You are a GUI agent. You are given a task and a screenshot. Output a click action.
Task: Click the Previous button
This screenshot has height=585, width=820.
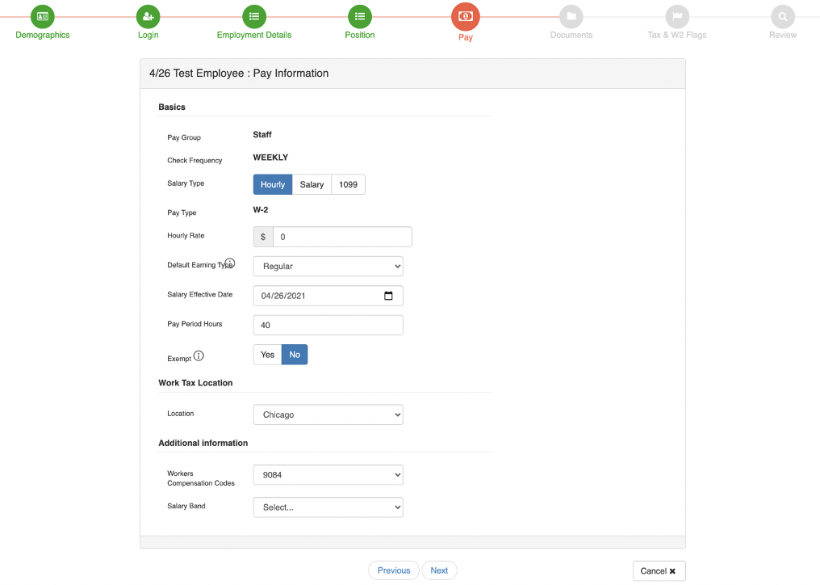[393, 570]
